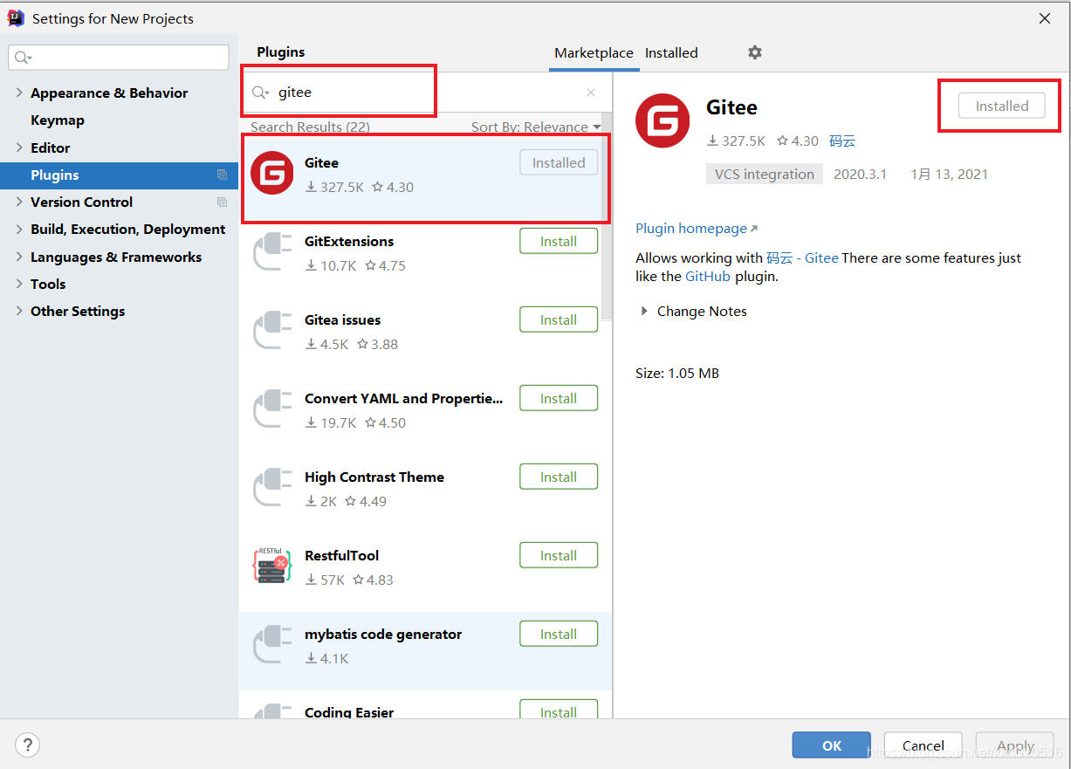The width and height of the screenshot is (1071, 769).
Task: Click the Size: 1.05 MB text
Action: tap(677, 373)
